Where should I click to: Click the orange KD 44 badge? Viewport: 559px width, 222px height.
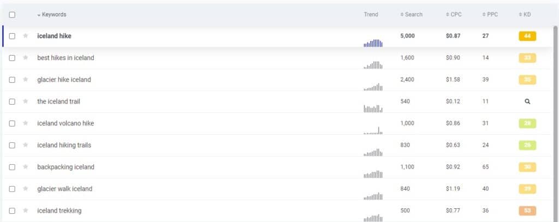click(x=527, y=36)
